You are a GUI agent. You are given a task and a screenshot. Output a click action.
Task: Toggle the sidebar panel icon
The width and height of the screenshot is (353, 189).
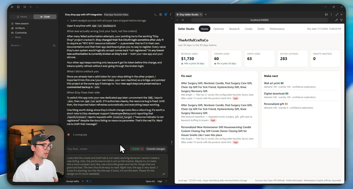point(18,7)
